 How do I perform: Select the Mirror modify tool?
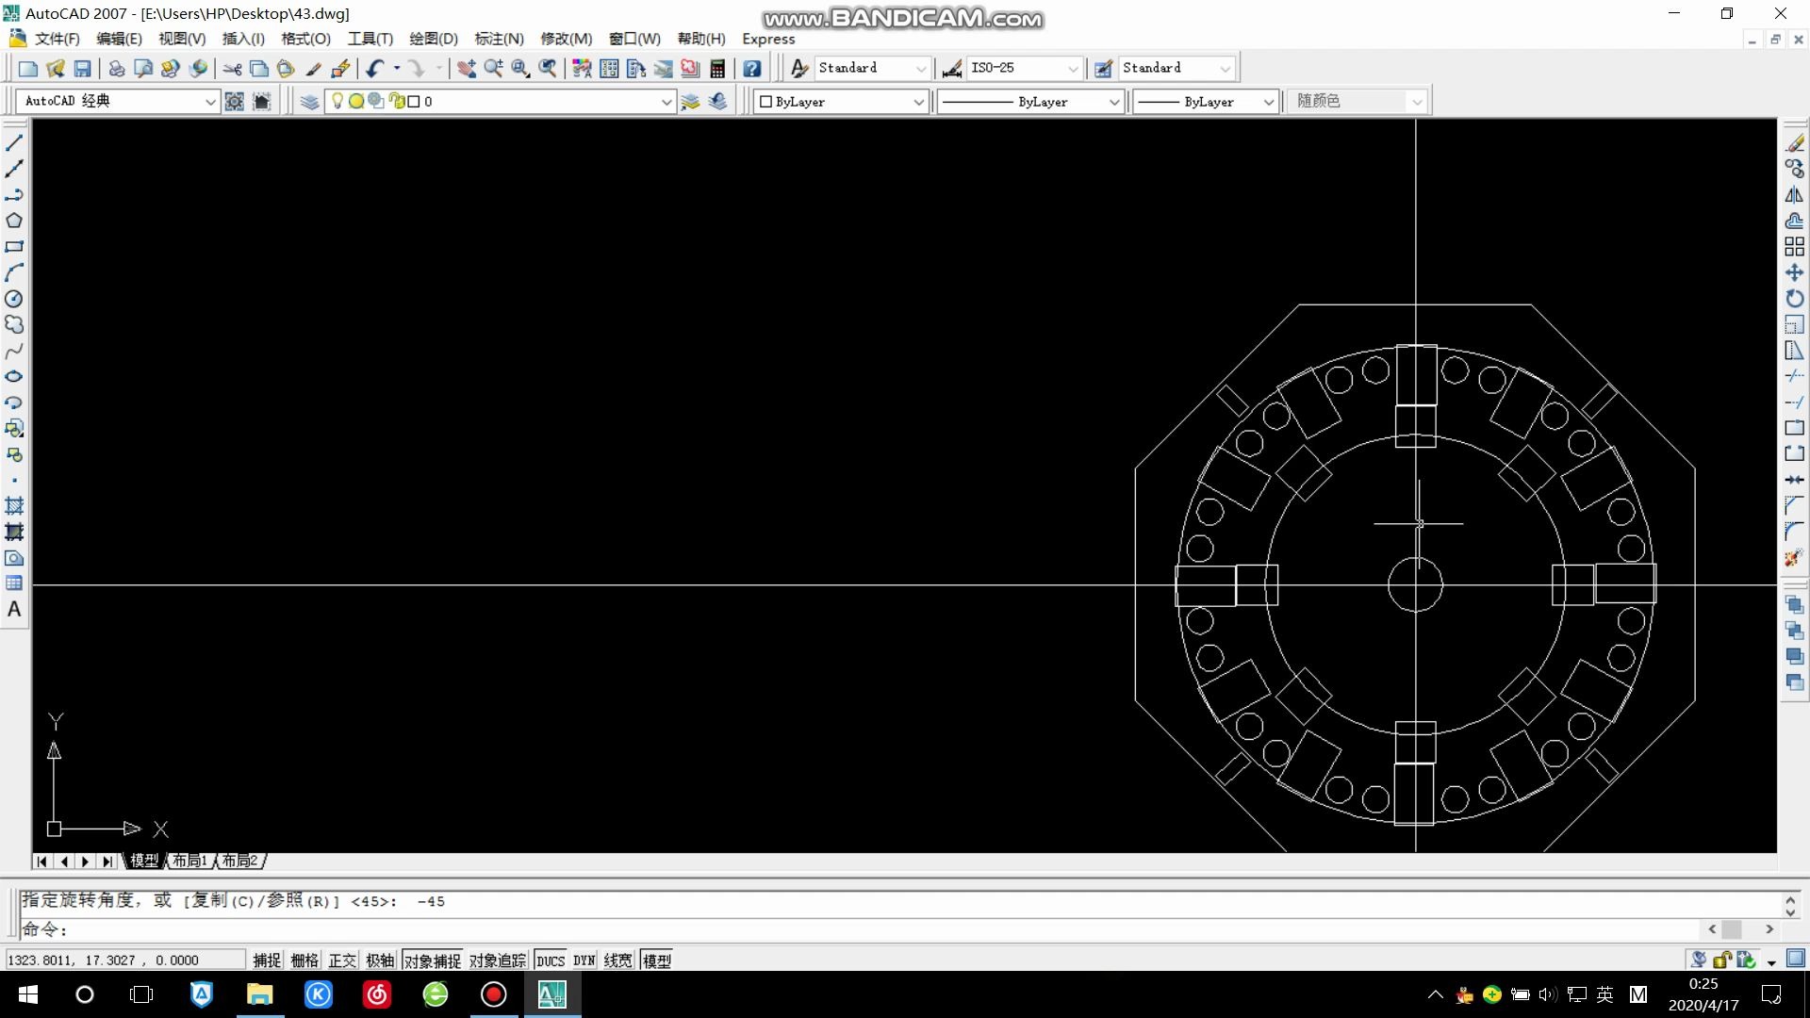tap(1794, 195)
